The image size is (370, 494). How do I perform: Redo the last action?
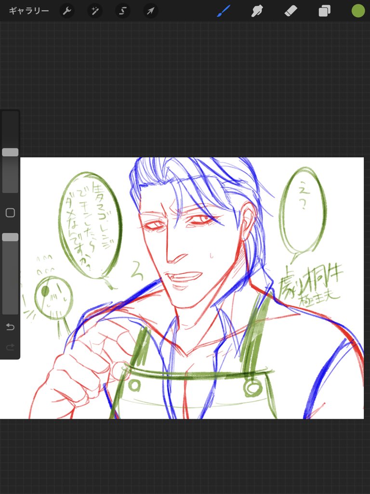click(x=10, y=347)
